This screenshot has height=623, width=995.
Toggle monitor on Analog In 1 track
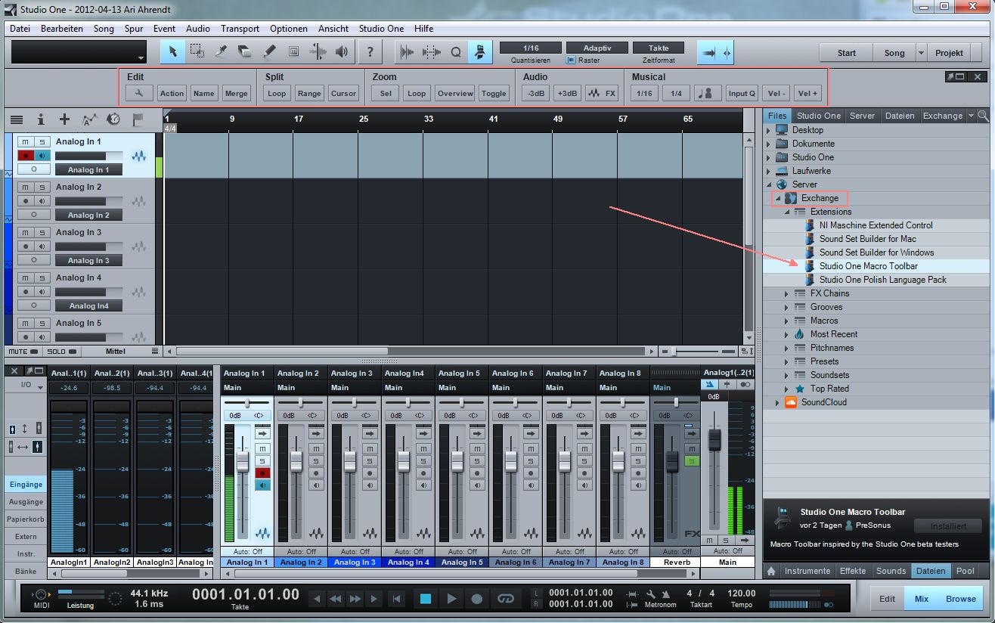42,156
